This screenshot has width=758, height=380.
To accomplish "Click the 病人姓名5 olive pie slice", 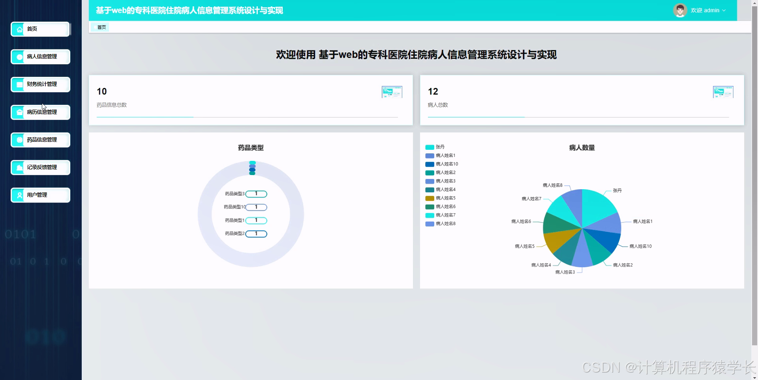I will pos(560,240).
